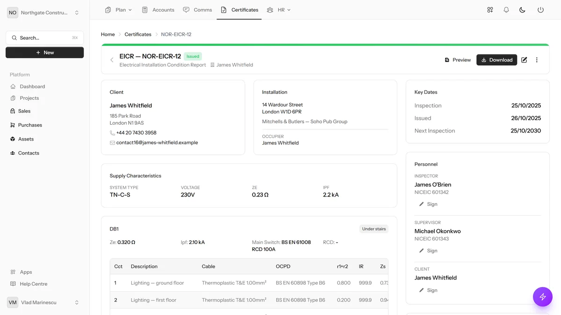Click the envelope icon beside client email
Screen dimensions: 561x315
pyautogui.click(x=112, y=143)
